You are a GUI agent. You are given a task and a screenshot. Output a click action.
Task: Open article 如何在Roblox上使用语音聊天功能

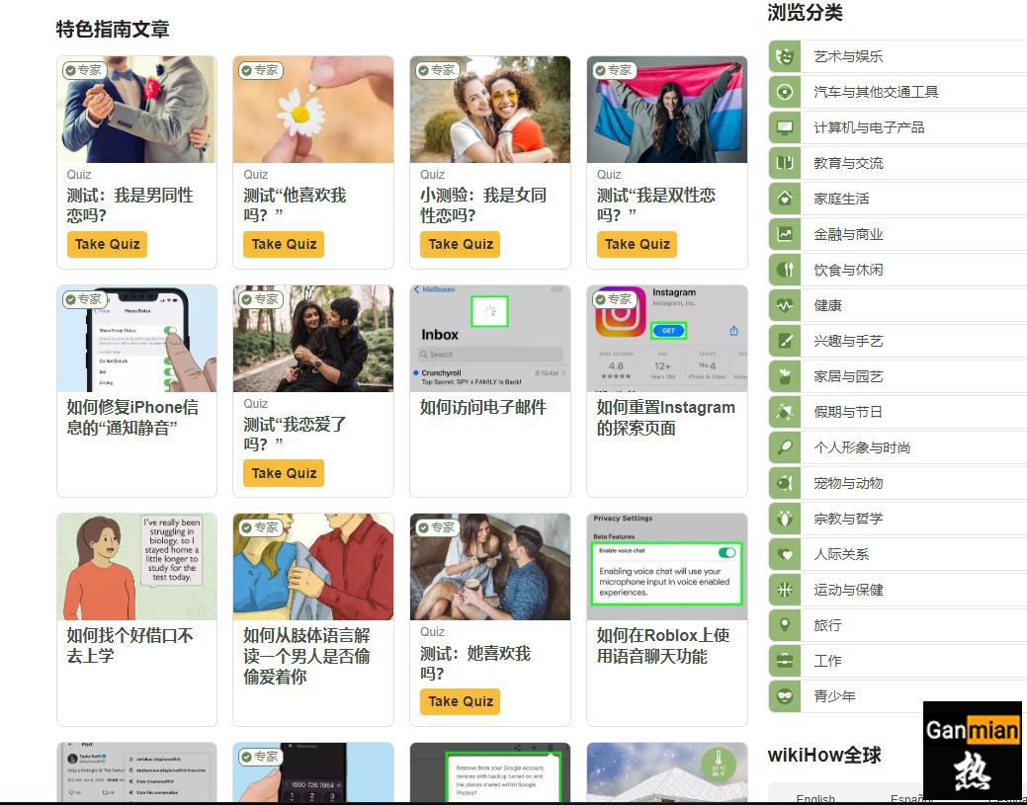coord(663,645)
